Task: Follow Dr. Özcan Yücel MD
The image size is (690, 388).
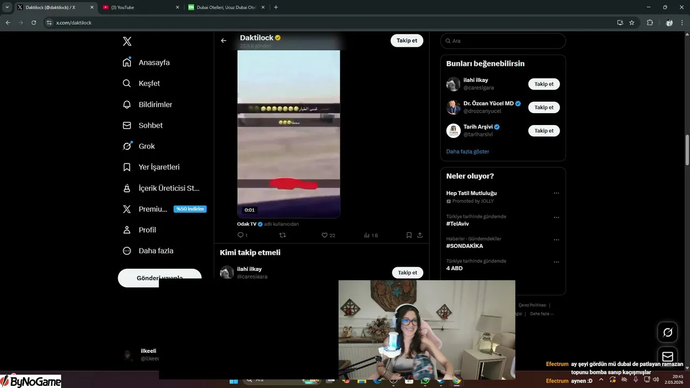Action: [x=544, y=107]
